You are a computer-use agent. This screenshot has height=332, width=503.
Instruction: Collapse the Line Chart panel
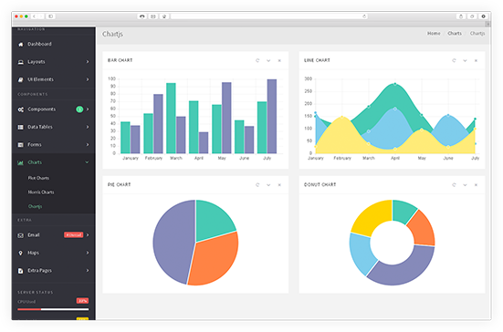465,60
